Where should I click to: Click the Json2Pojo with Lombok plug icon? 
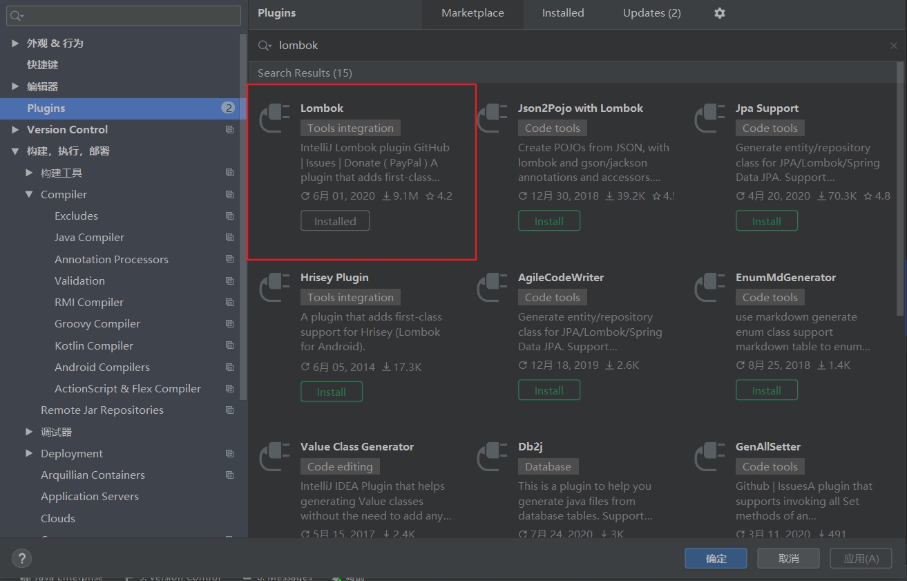click(x=493, y=117)
